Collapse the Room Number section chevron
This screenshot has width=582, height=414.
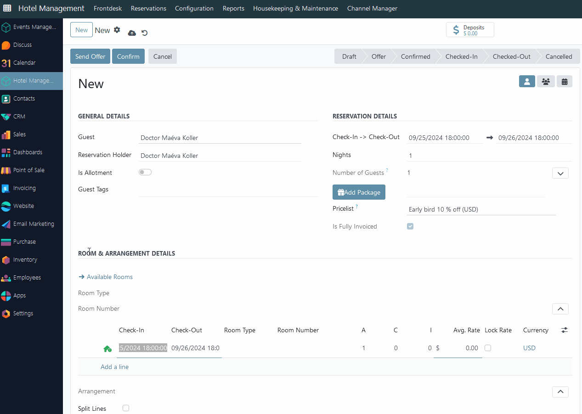pyautogui.click(x=560, y=309)
